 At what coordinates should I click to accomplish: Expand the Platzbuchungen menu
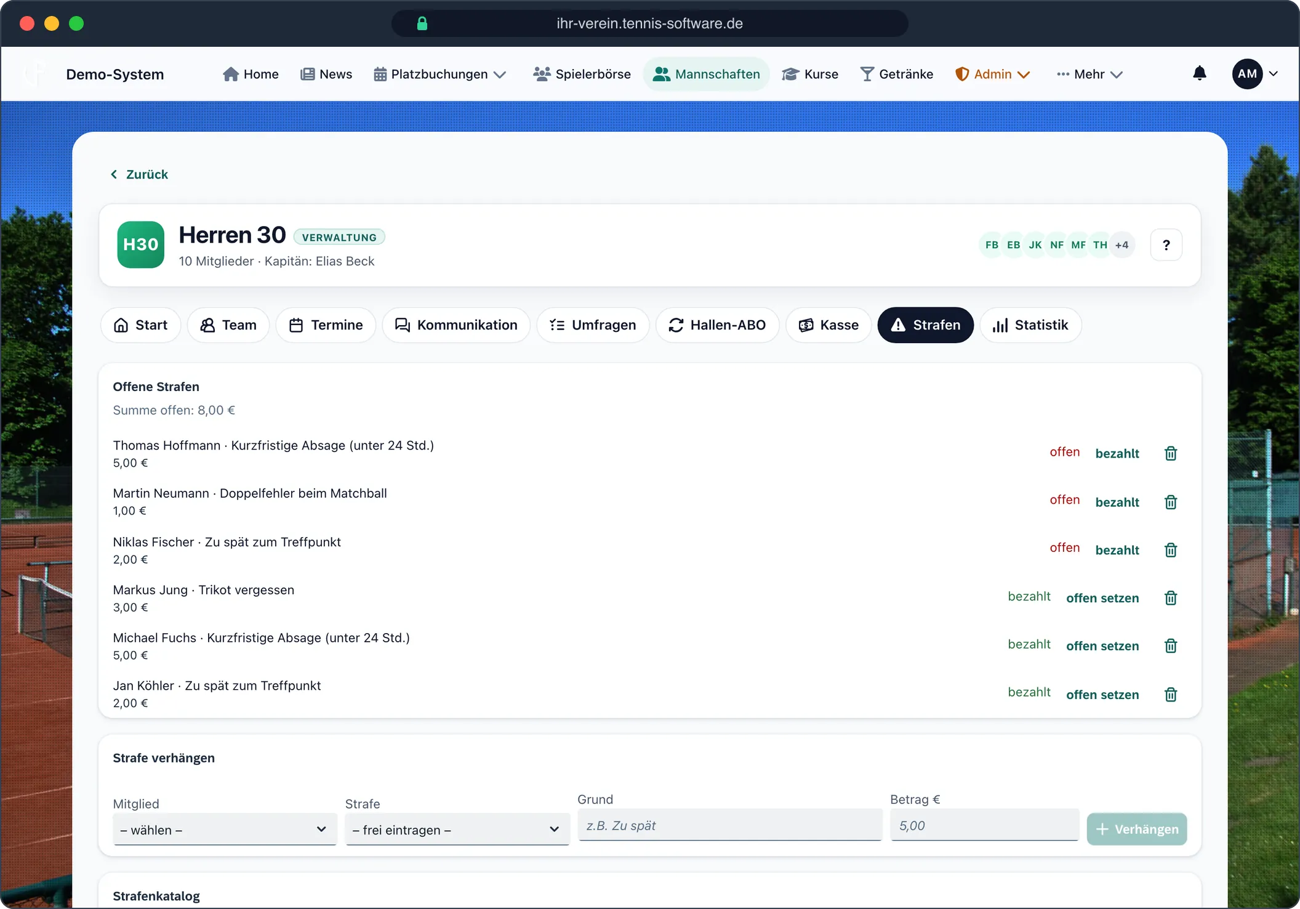tap(440, 75)
